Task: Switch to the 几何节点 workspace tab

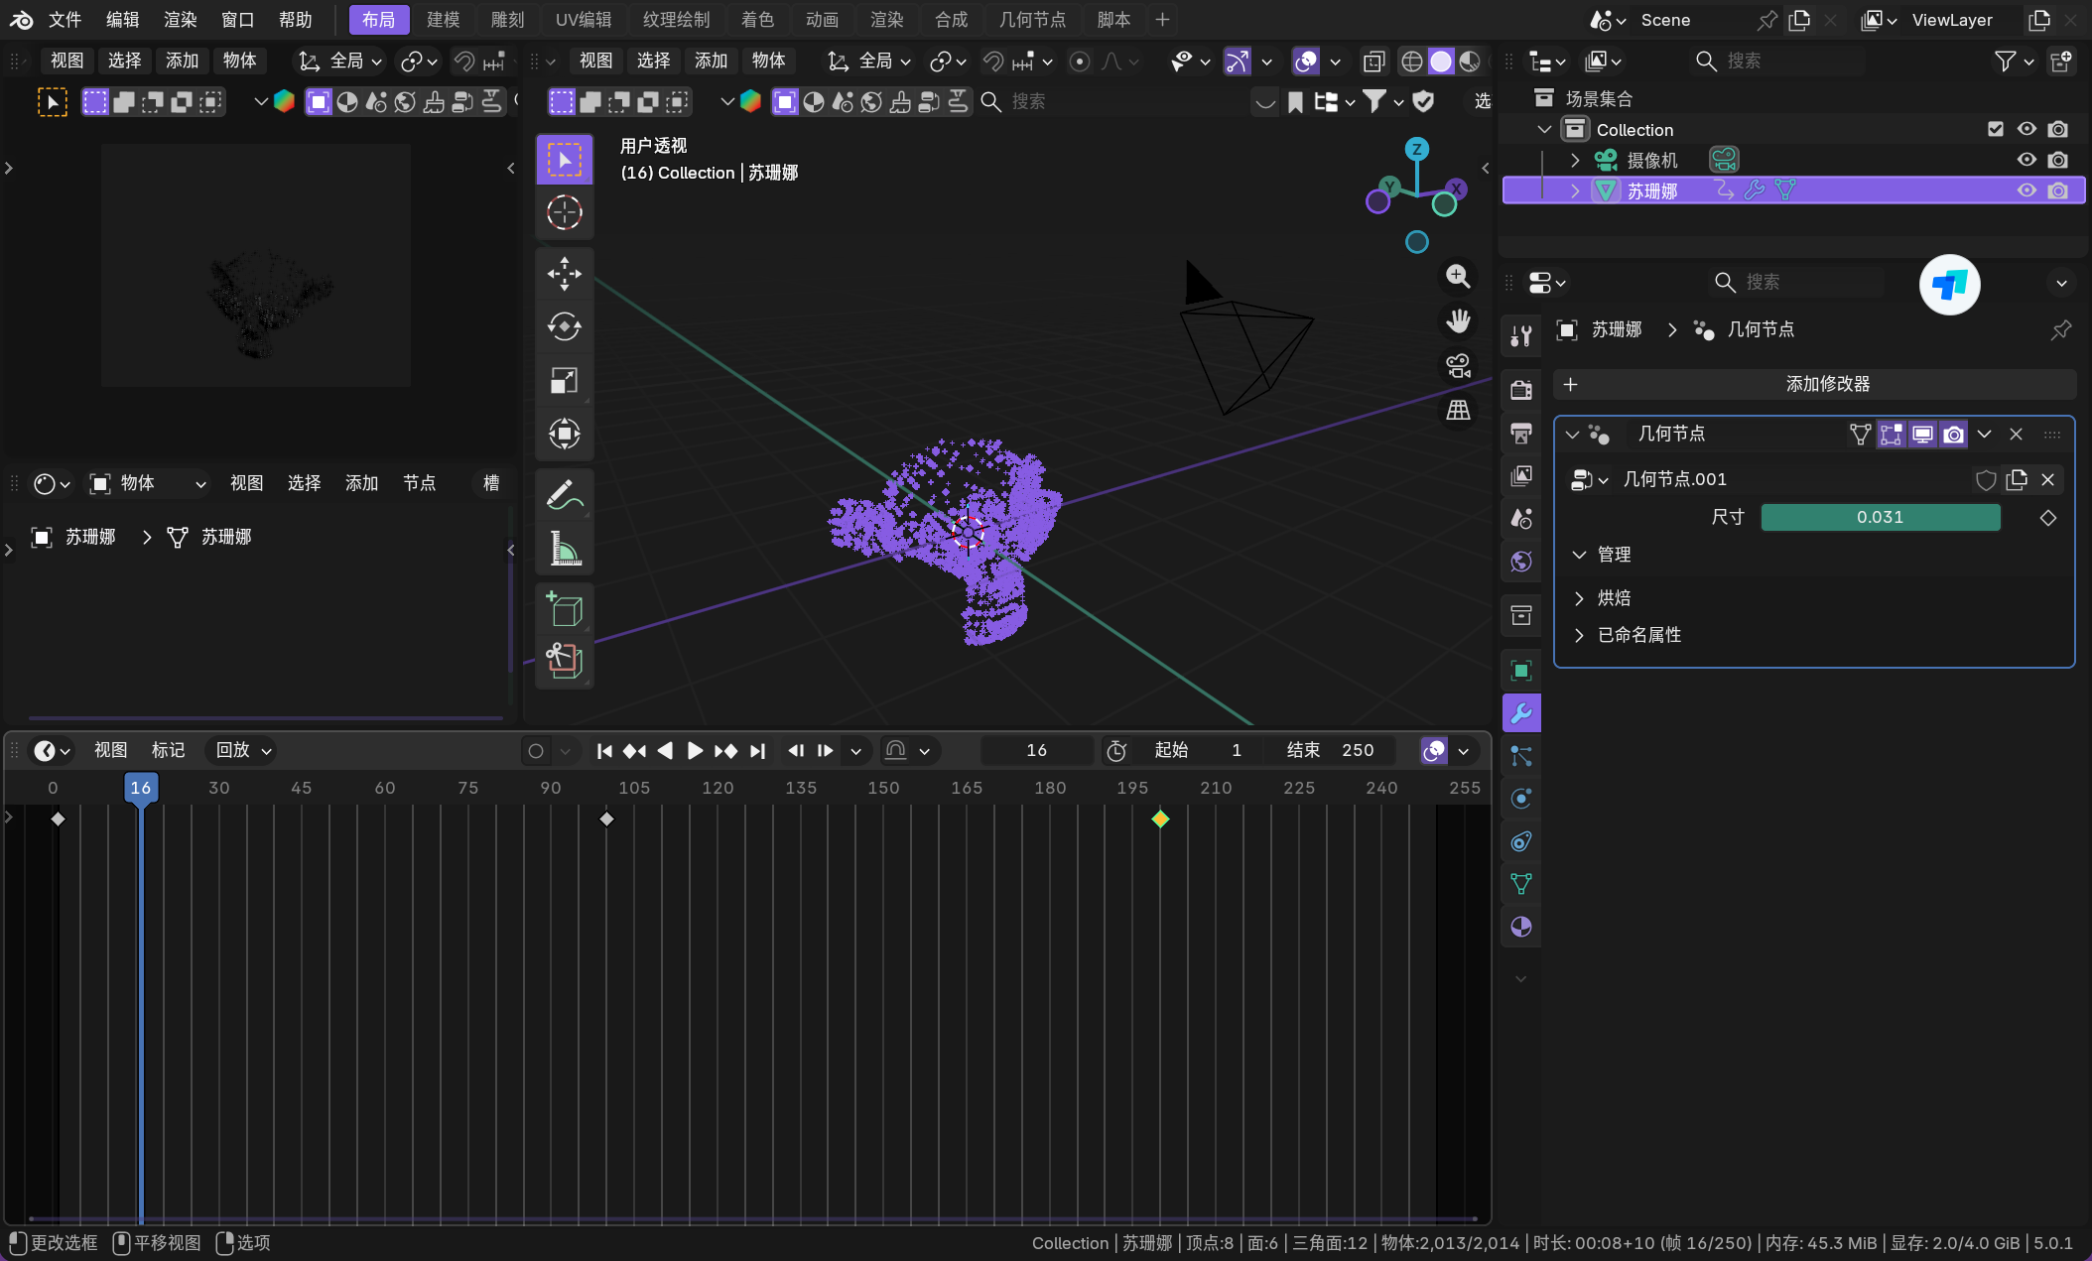Action: 1031,20
